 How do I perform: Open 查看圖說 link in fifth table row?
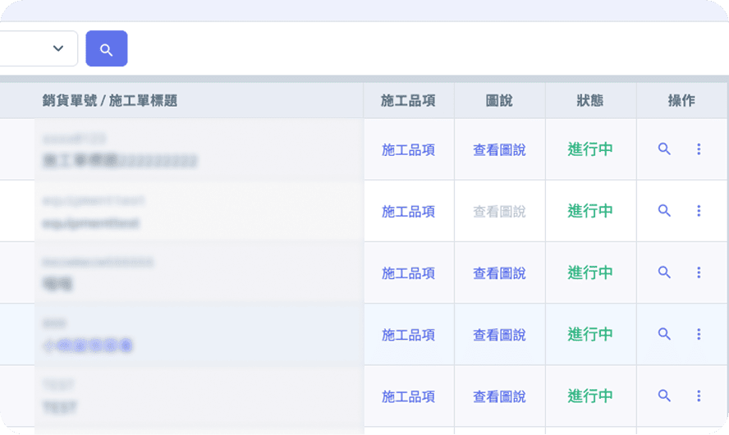(x=499, y=396)
